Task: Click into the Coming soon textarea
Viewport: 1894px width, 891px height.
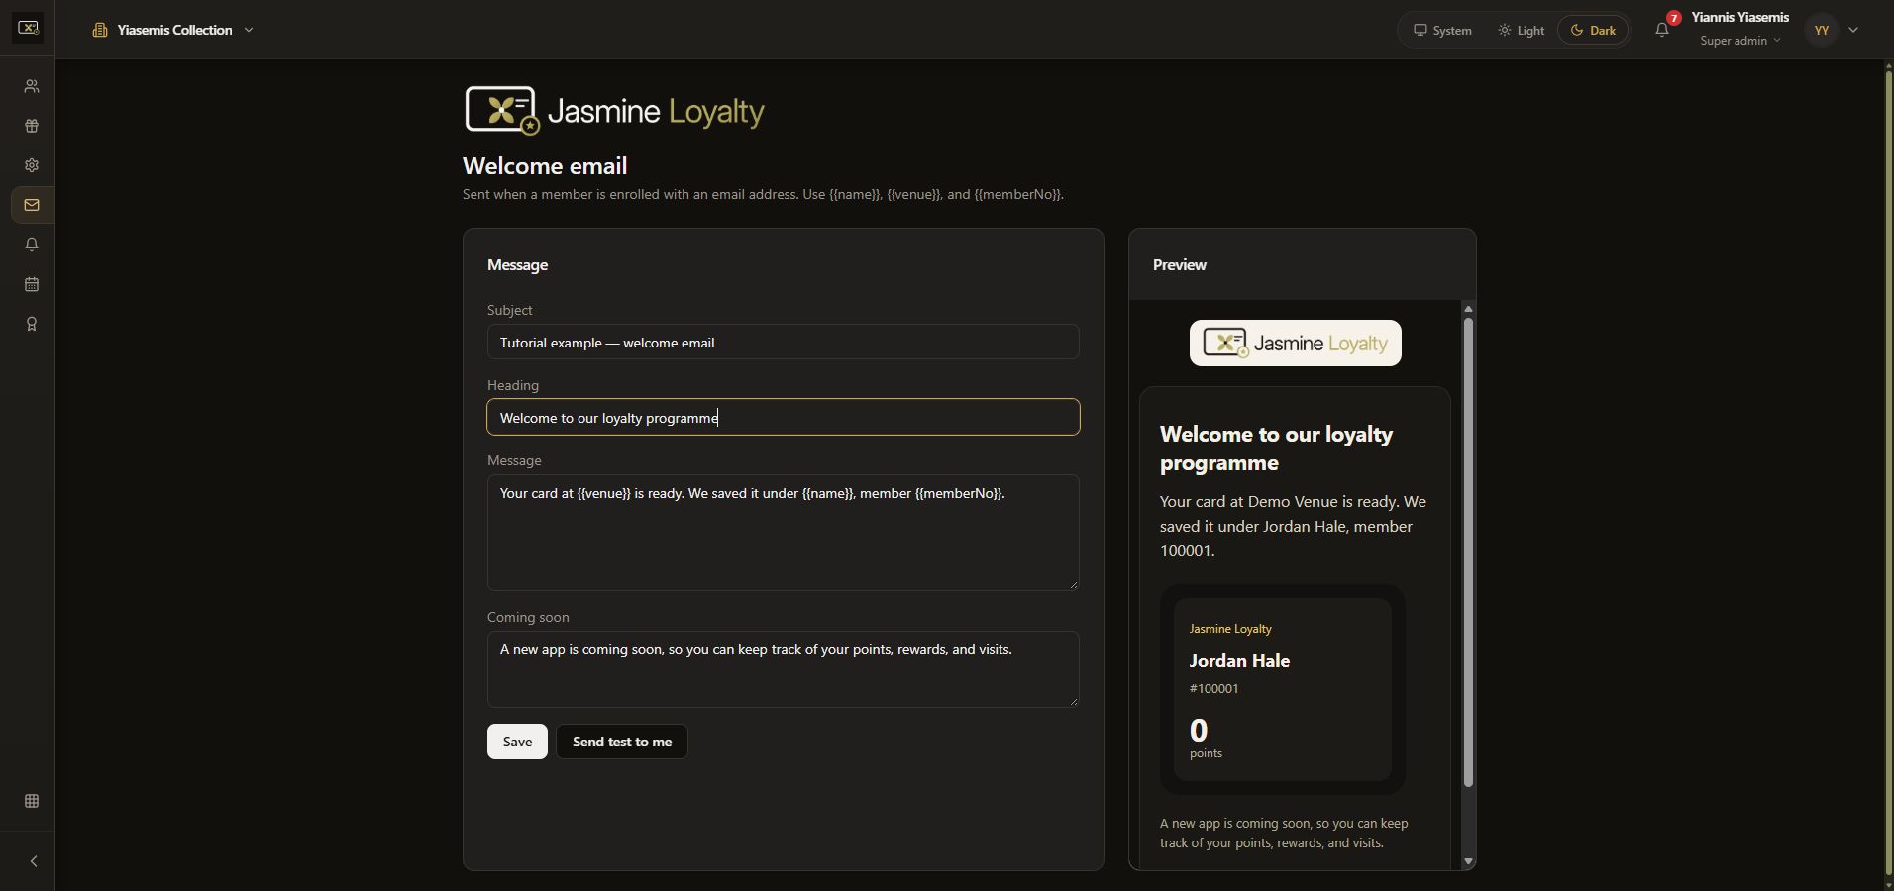Action: point(783,669)
